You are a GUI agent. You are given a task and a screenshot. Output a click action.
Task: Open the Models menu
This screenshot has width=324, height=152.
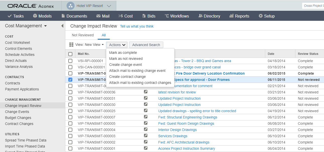click(x=42, y=16)
